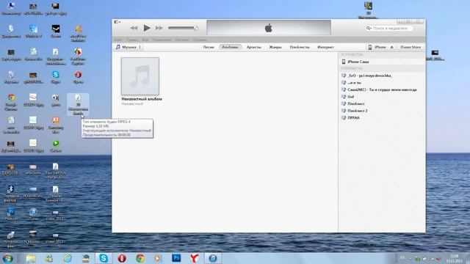This screenshot has width=470, height=264.
Task: Select the green play-button desktop shortcut
Action: [56, 146]
